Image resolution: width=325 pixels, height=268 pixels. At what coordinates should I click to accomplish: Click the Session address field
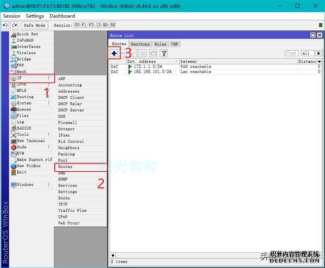click(95, 25)
